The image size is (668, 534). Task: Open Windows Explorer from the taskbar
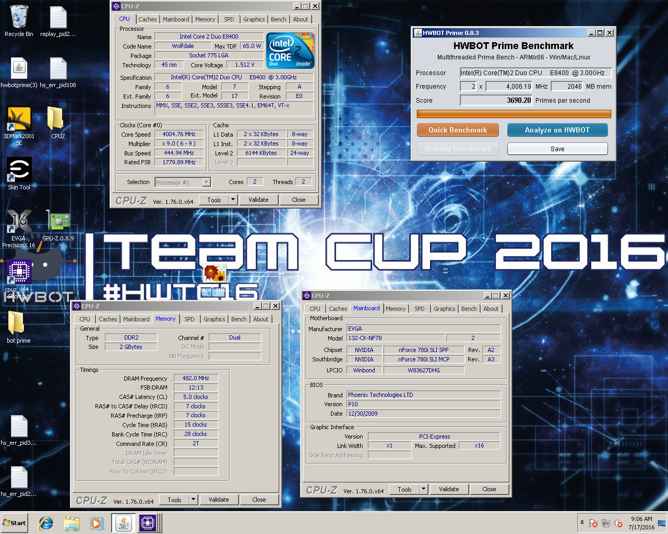point(71,523)
